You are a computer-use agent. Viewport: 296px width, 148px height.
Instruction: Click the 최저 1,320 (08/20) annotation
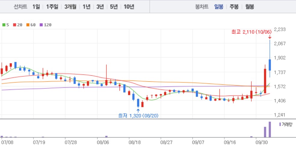point(138,116)
